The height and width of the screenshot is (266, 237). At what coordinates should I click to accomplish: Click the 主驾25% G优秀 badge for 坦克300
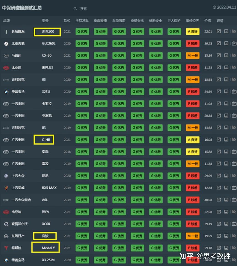[82, 31]
